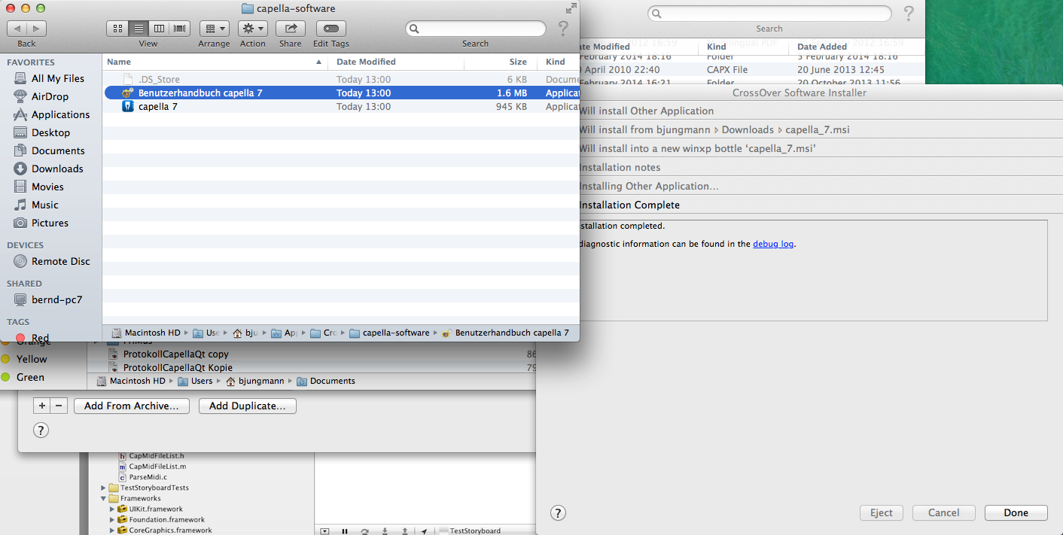This screenshot has width=1063, height=535.
Task: Click capella-software folder in path bar
Action: (x=389, y=333)
